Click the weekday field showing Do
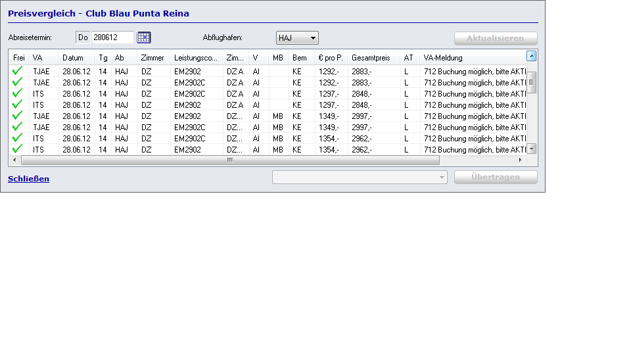 pyautogui.click(x=83, y=37)
